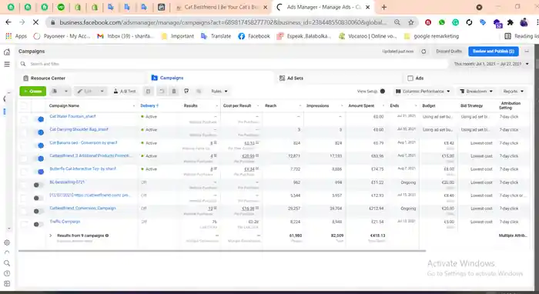This screenshot has width=539, height=294.
Task: Click the Amount Spent column header
Action: coord(361,105)
